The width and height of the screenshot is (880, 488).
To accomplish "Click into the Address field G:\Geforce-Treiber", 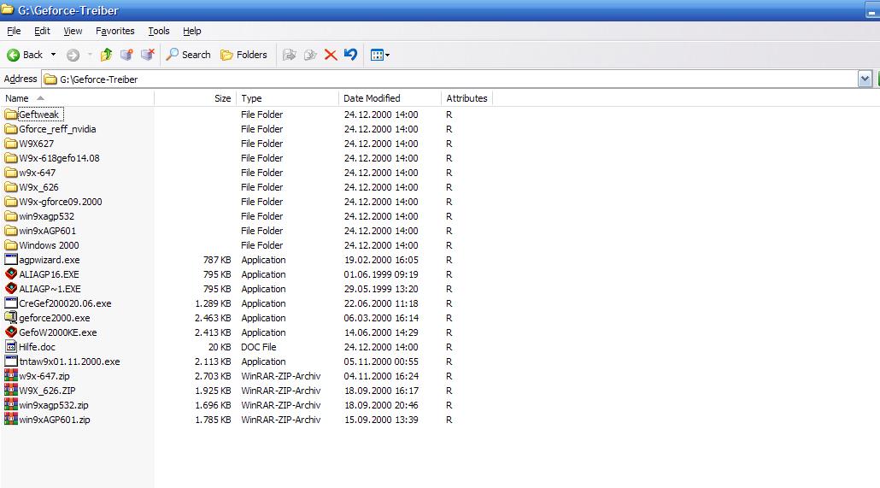I will (x=449, y=79).
